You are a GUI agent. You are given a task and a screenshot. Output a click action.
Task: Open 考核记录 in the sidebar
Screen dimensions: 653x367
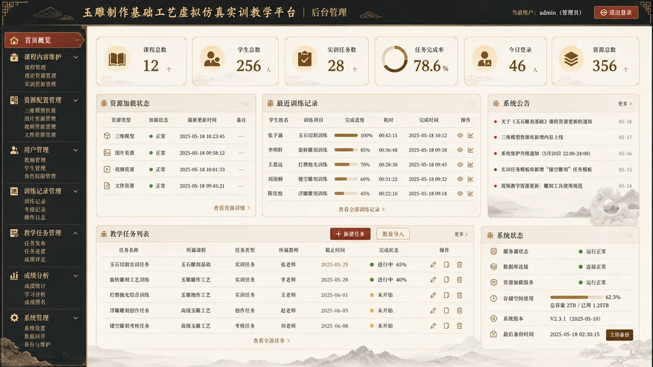(x=35, y=209)
